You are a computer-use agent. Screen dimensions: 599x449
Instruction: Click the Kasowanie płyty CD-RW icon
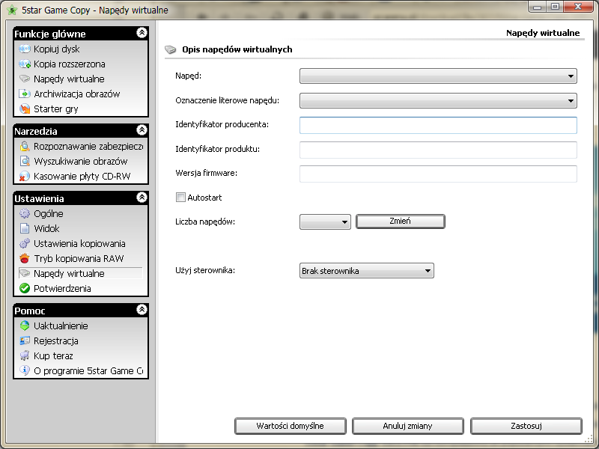pyautogui.click(x=25, y=176)
